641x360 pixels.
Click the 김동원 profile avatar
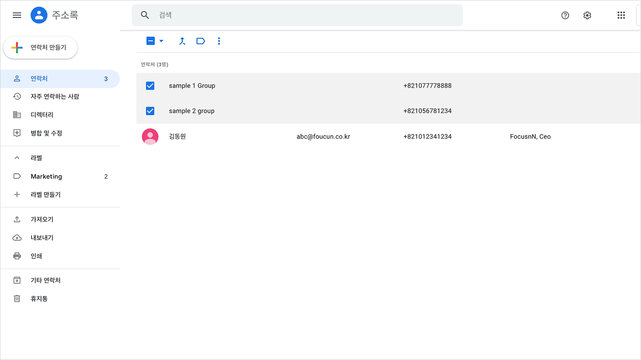[150, 136]
